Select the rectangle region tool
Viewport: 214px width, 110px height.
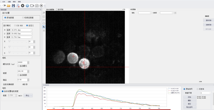pos(44,16)
